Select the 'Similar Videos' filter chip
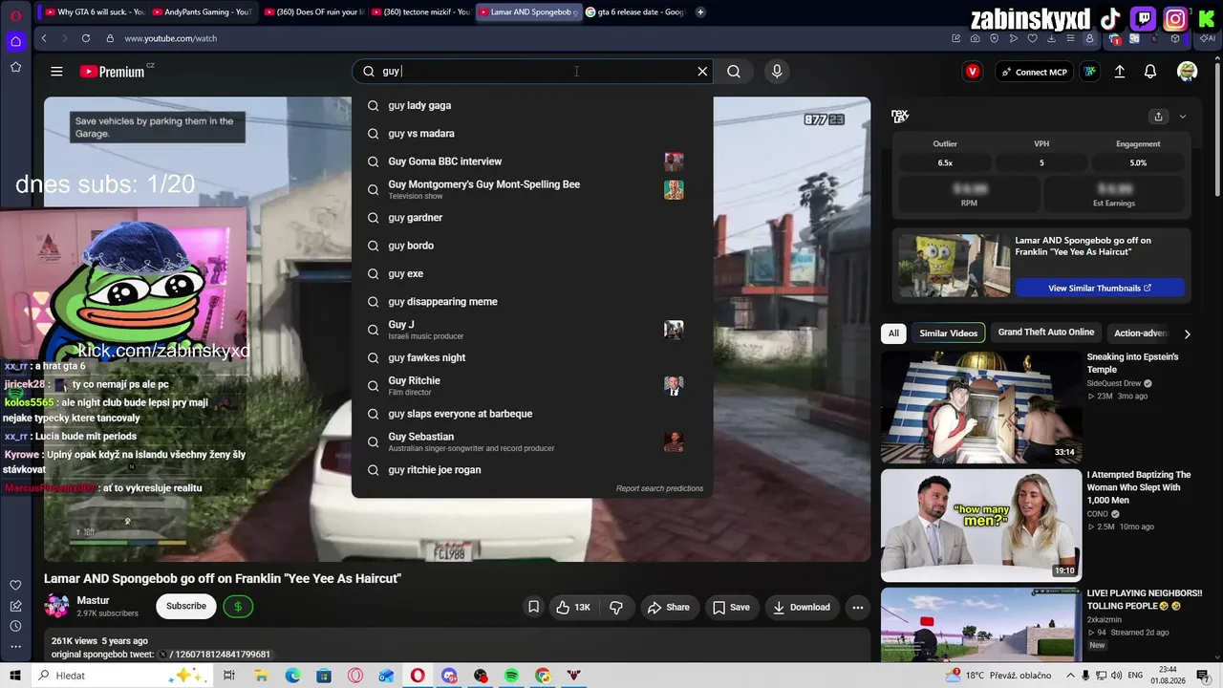The width and height of the screenshot is (1223, 688). click(949, 333)
